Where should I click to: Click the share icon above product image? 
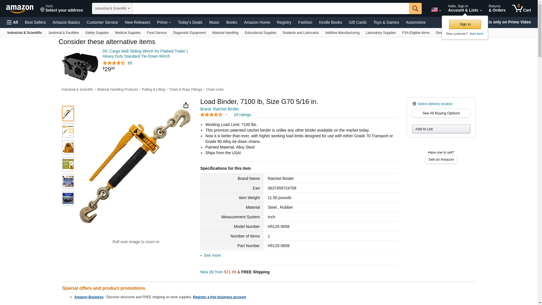(x=186, y=105)
